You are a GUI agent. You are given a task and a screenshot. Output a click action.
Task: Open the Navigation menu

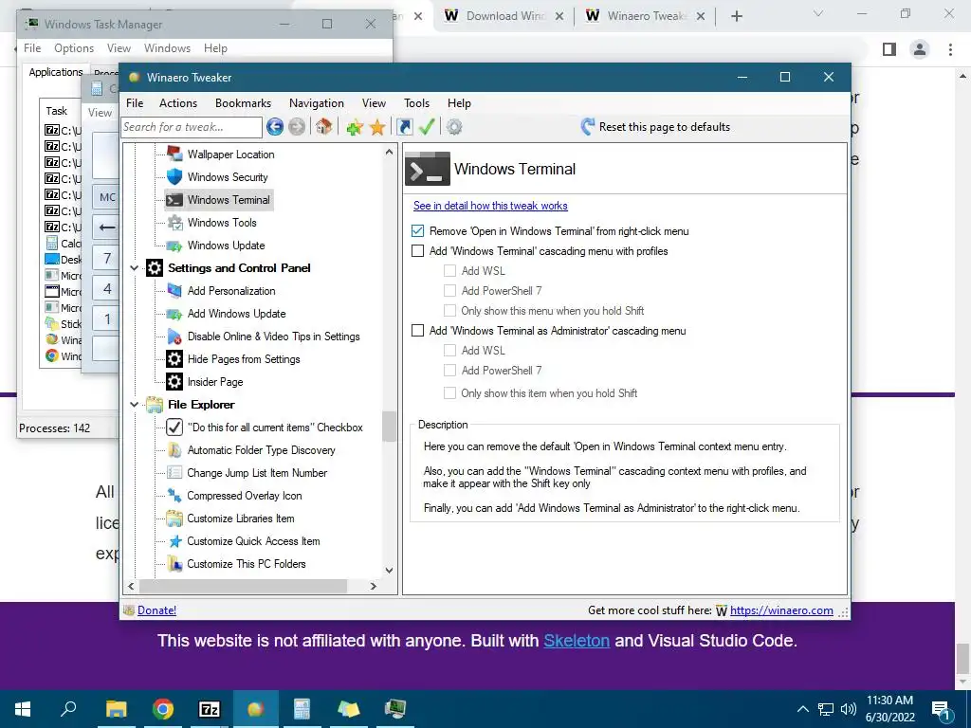317,102
